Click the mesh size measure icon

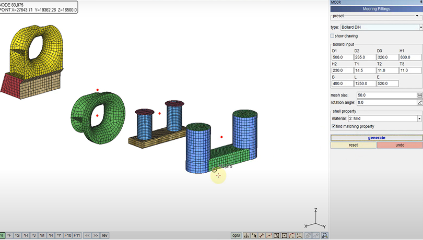[x=419, y=95]
